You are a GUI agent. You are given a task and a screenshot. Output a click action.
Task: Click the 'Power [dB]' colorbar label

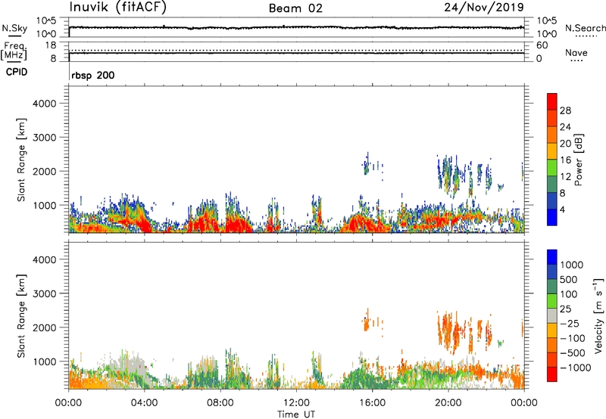[579, 160]
